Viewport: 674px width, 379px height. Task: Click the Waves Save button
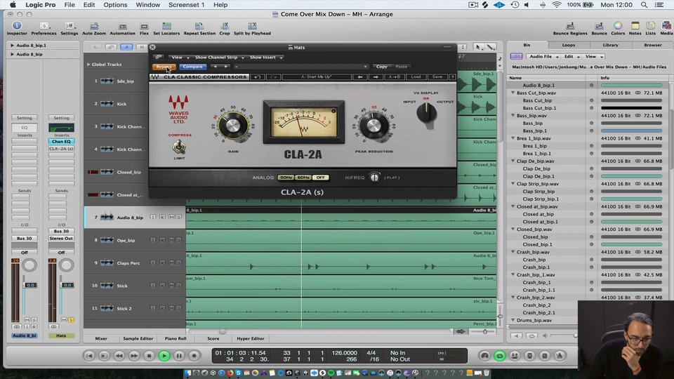(437, 77)
